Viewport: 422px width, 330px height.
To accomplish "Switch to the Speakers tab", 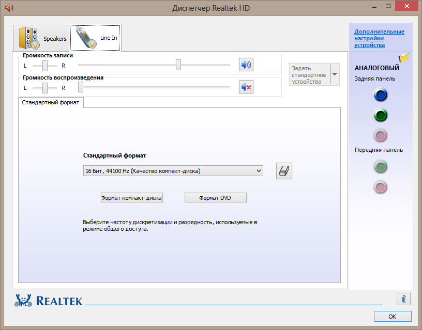I will coord(41,38).
